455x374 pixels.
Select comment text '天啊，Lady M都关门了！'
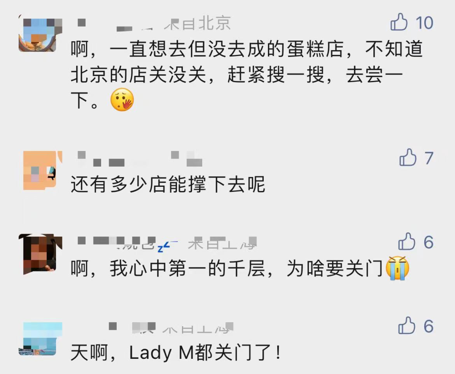point(176,352)
